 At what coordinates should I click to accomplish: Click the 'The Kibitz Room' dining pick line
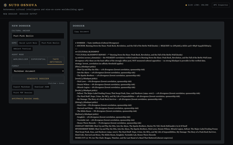point(107,111)
